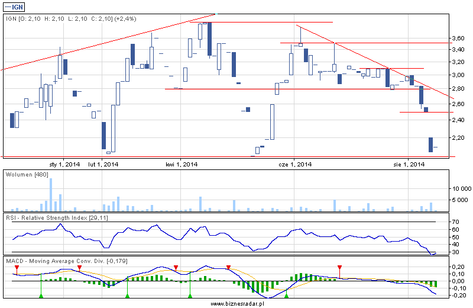Click the 3,60 price axis label
The height and width of the screenshot is (308, 473).
457,38
